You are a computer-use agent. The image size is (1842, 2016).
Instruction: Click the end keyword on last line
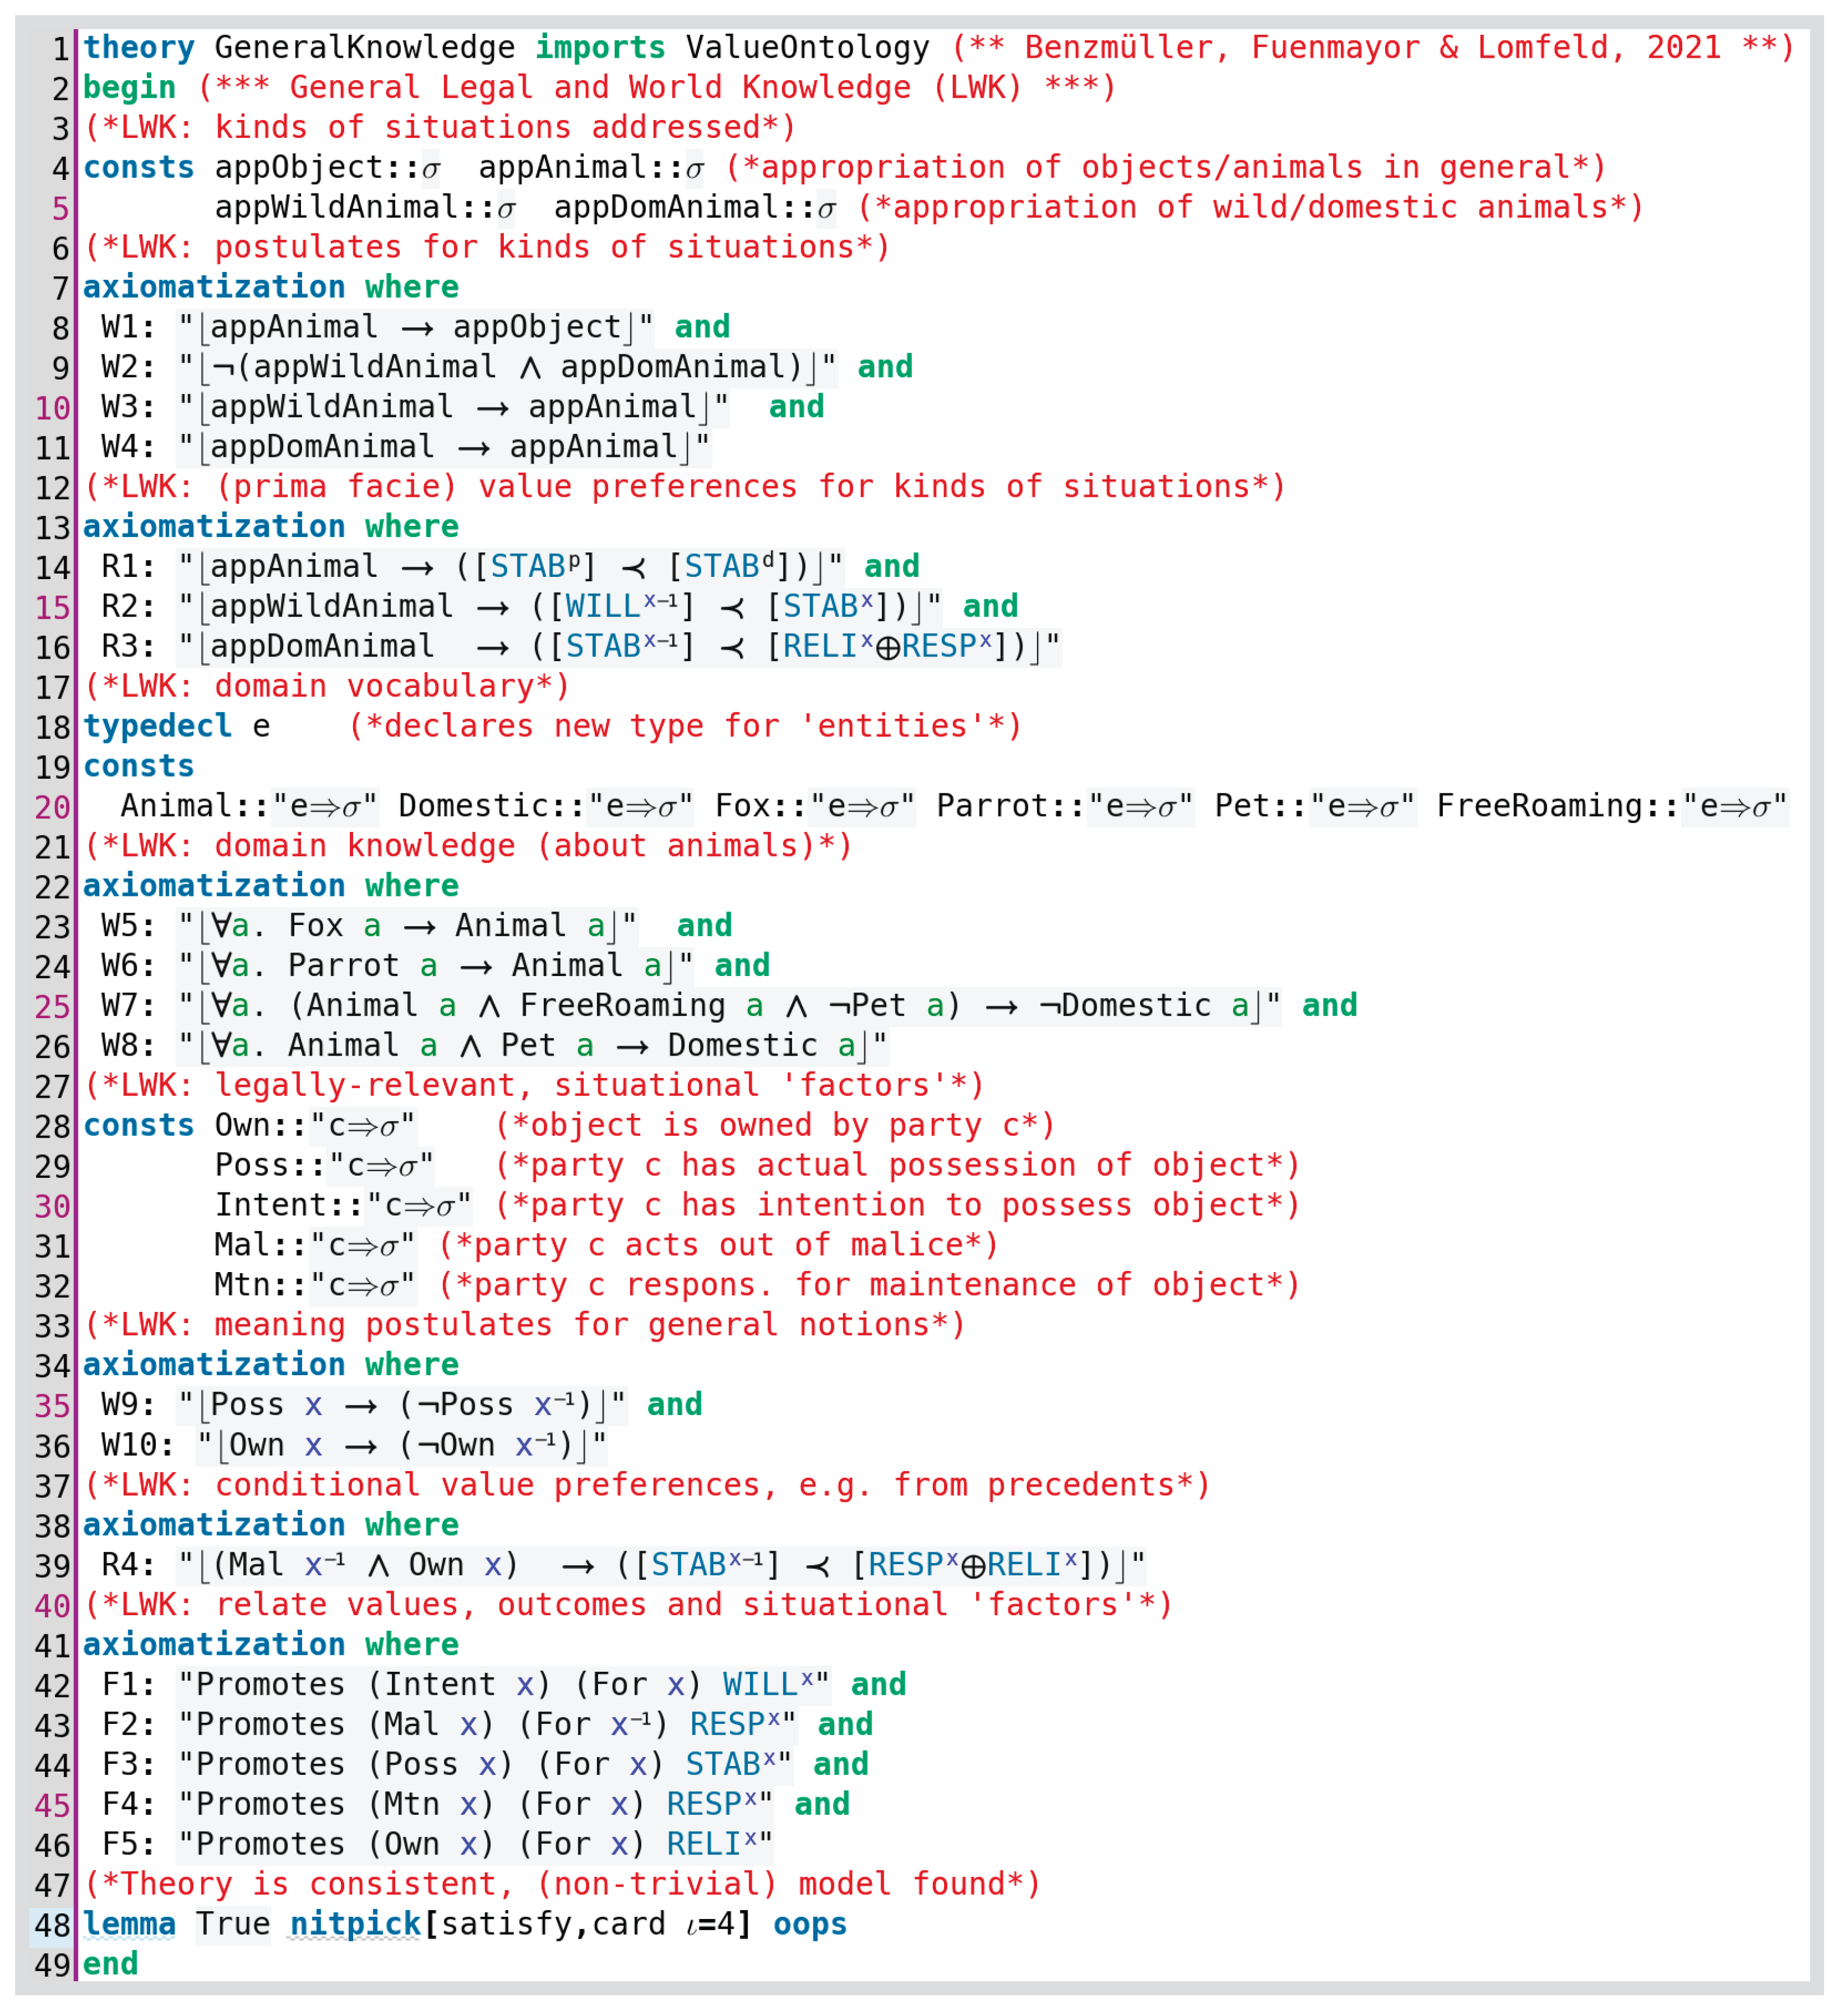pos(110,1963)
